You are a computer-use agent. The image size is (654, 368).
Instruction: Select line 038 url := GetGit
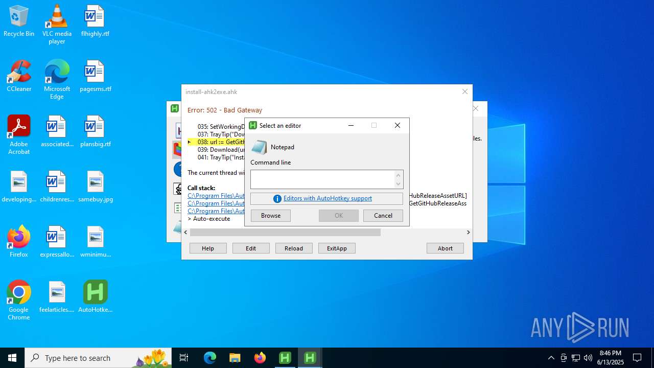tap(221, 142)
